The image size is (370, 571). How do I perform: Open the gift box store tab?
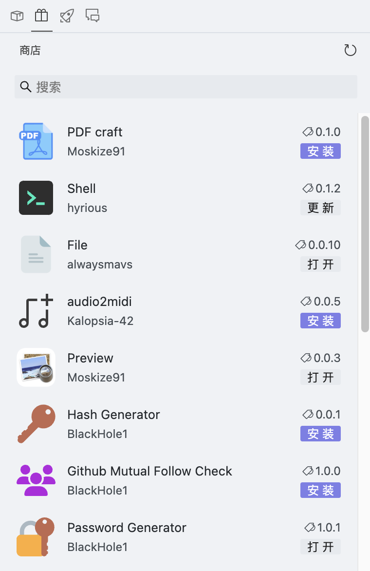pyautogui.click(x=41, y=16)
